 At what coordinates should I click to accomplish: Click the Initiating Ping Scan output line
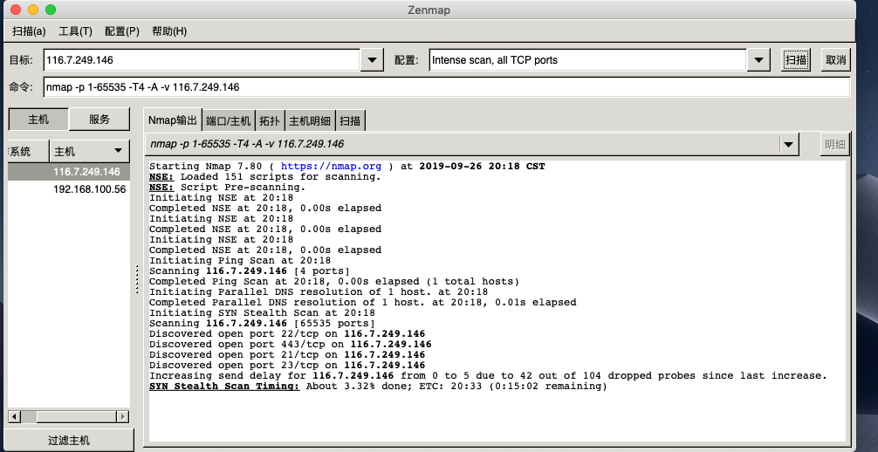pos(240,260)
